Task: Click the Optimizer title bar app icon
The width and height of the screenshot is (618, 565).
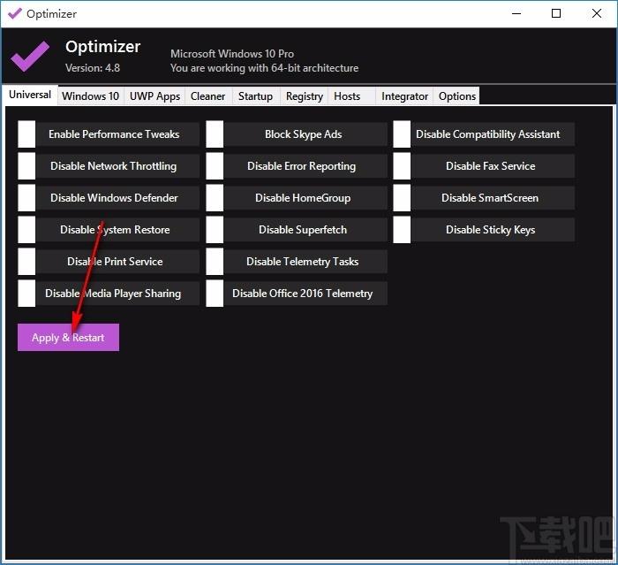Action: [15, 14]
